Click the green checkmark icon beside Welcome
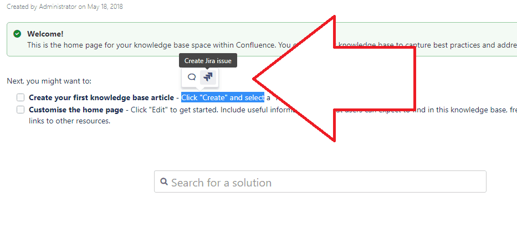 click(x=17, y=34)
